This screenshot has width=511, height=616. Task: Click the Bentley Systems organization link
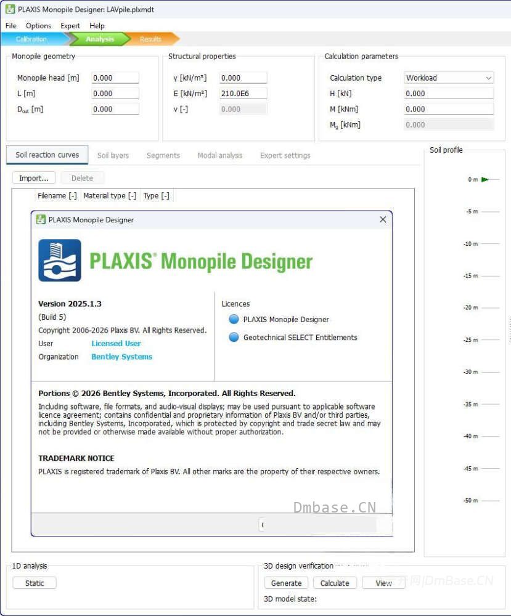pos(122,357)
